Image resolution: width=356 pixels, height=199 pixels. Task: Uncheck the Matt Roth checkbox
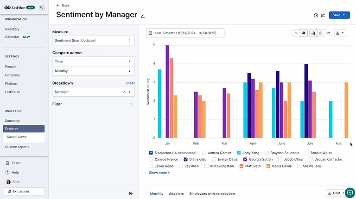242,166
